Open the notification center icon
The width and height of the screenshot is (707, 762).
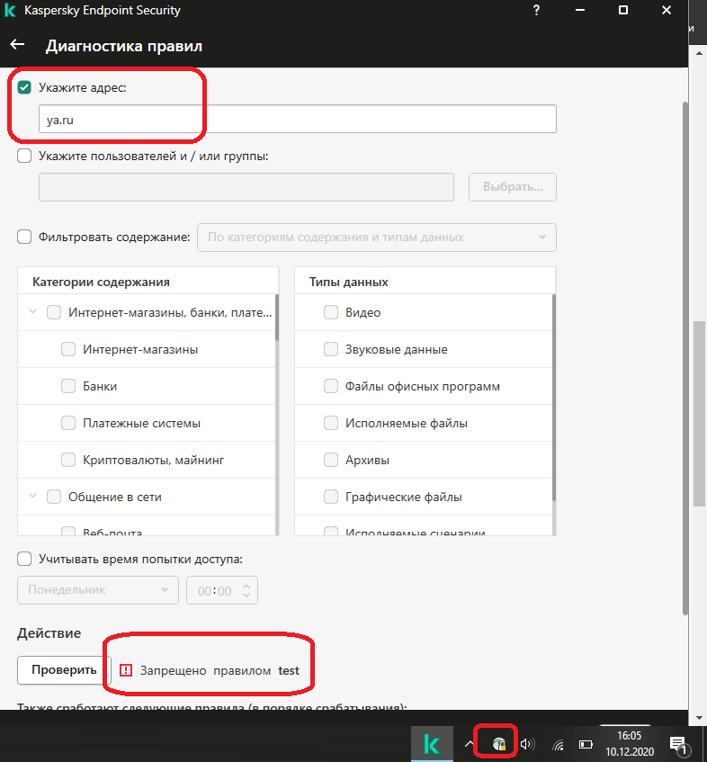[x=678, y=745]
